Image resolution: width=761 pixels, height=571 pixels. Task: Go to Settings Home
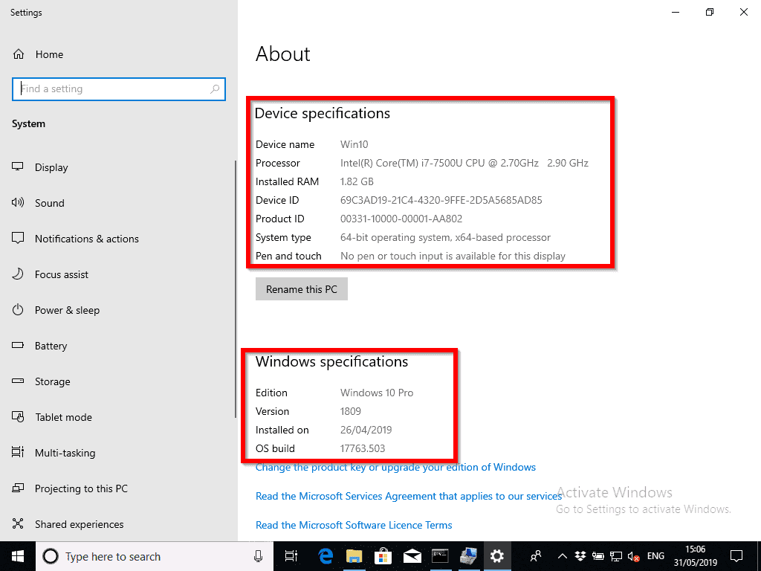(x=38, y=54)
